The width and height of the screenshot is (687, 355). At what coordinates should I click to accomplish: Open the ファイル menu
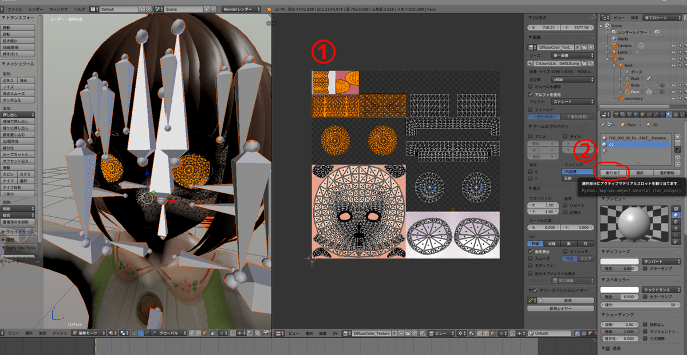(x=16, y=10)
